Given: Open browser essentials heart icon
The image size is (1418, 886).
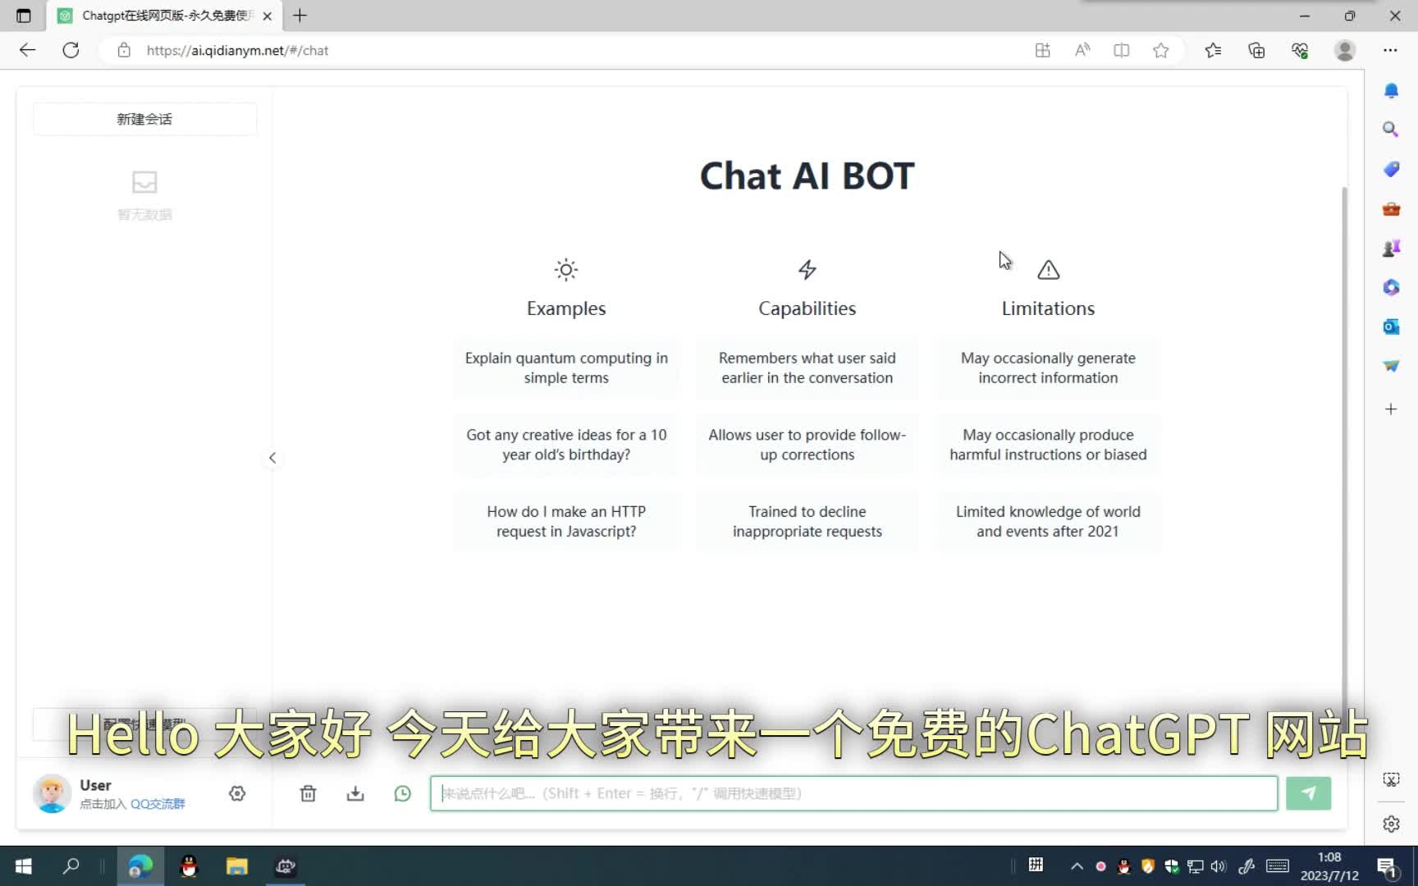Looking at the screenshot, I should 1300,50.
